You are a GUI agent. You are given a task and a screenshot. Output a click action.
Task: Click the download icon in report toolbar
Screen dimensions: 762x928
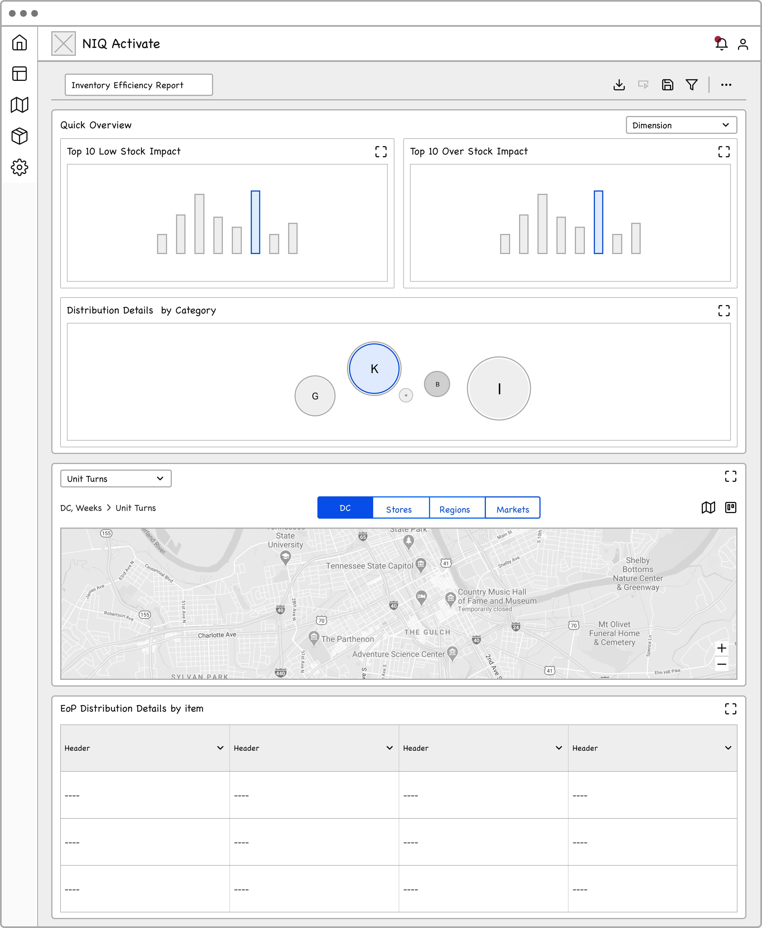click(619, 85)
